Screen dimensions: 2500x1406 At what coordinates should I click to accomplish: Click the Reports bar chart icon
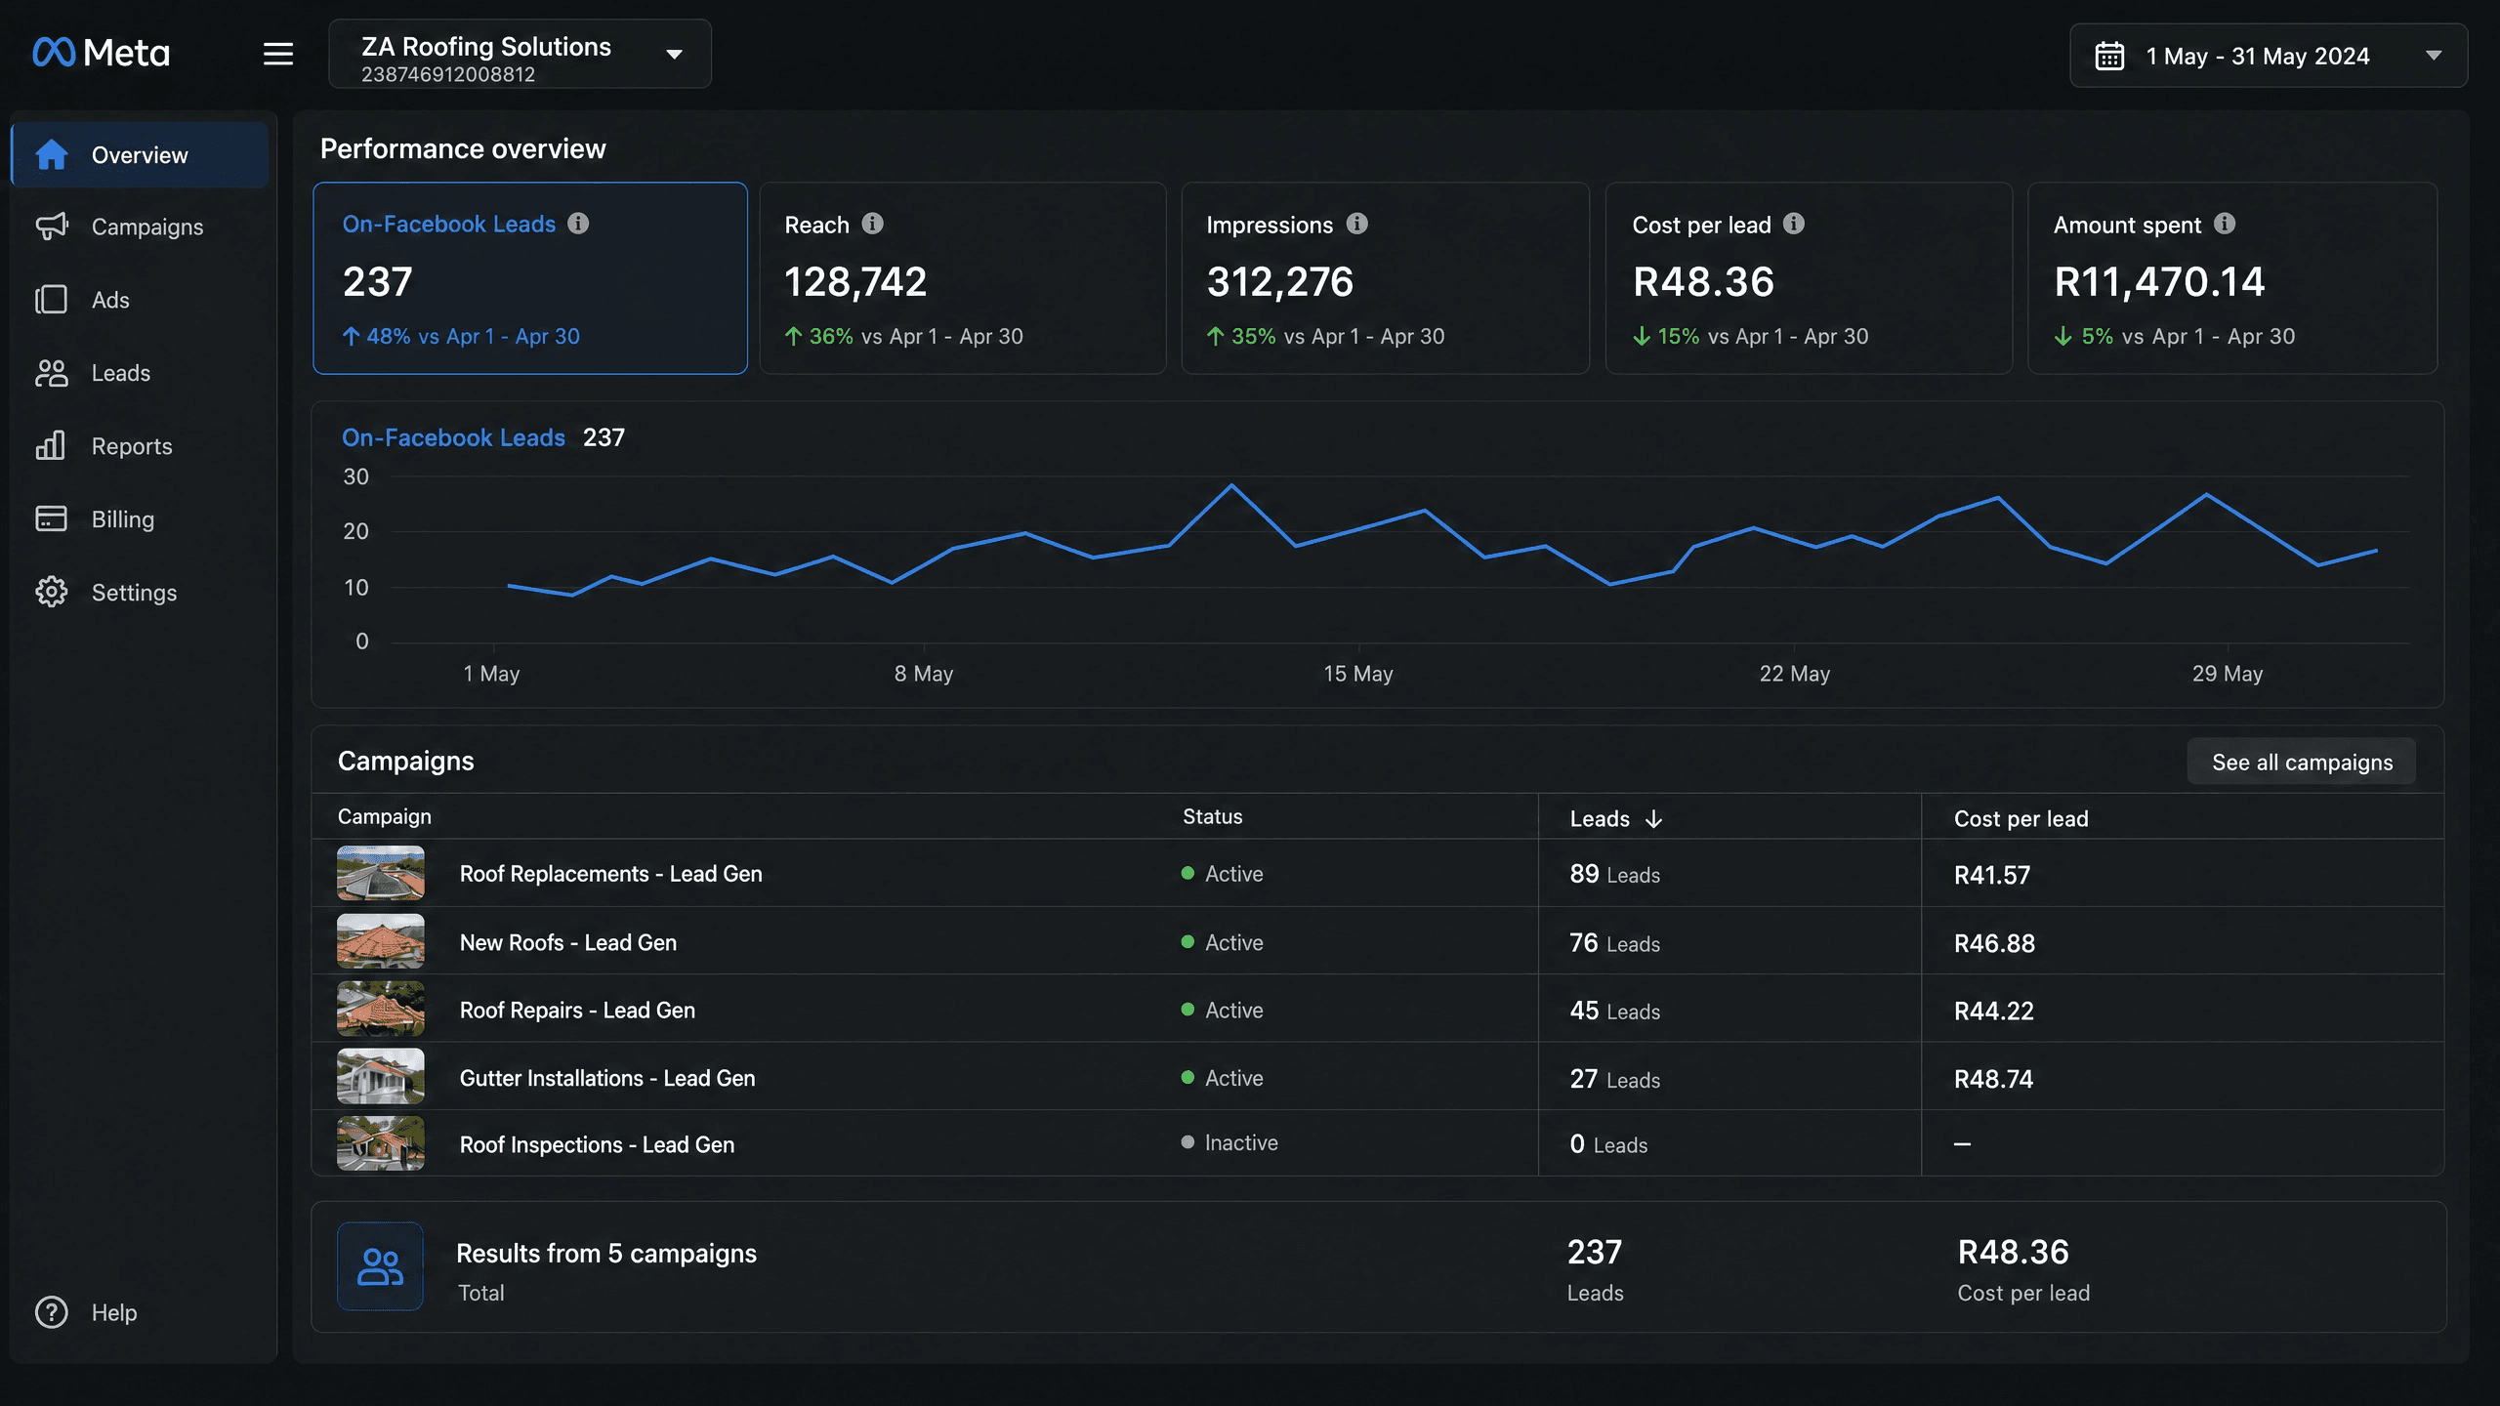[x=51, y=446]
